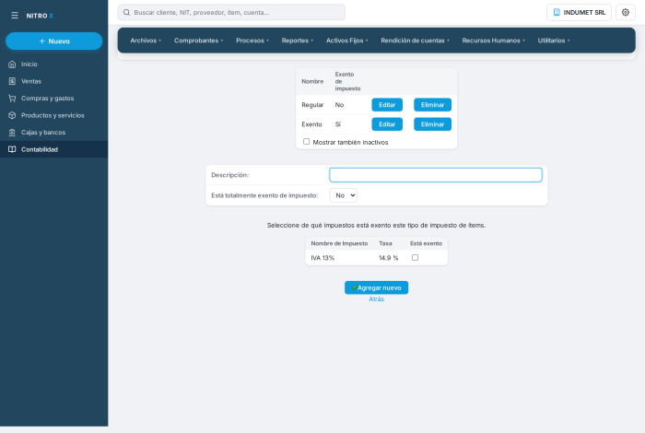Click the Nombre de Impuesto column header
Image resolution: width=645 pixels, height=433 pixels.
tap(339, 243)
